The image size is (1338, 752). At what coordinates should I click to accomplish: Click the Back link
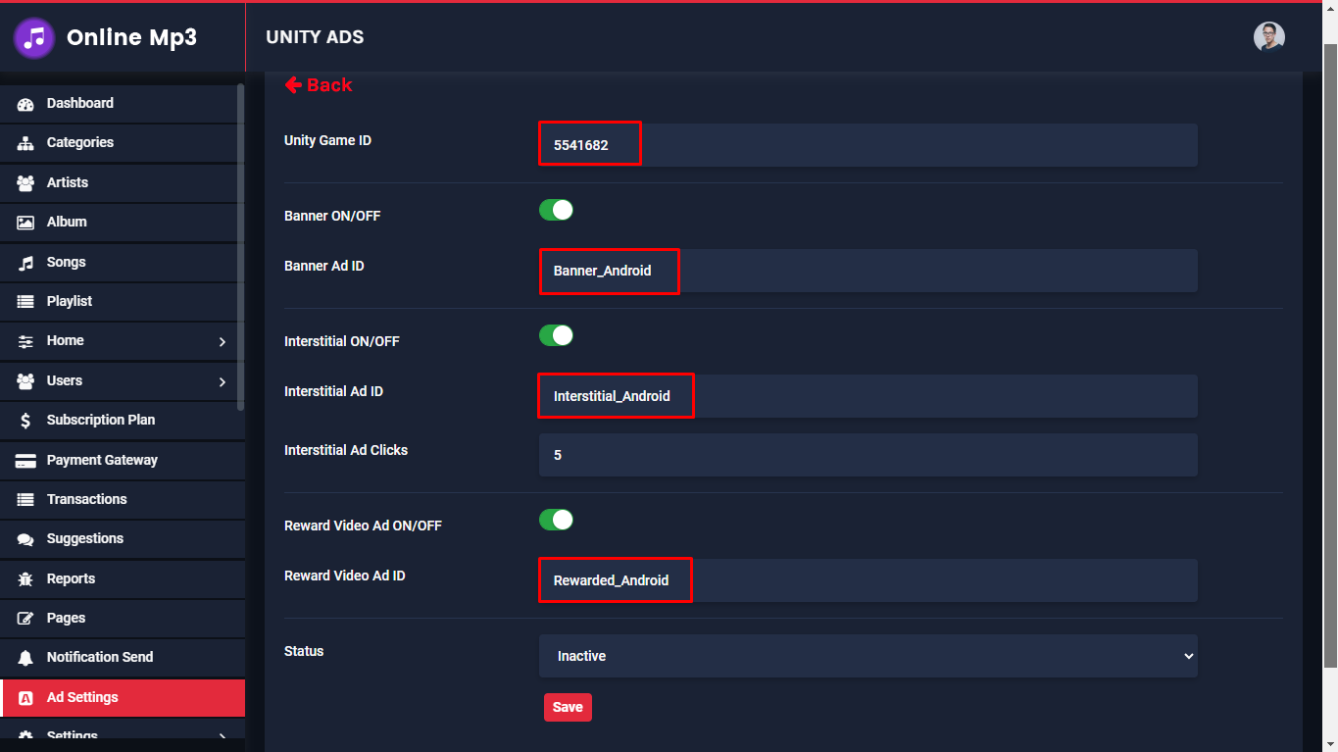[319, 85]
